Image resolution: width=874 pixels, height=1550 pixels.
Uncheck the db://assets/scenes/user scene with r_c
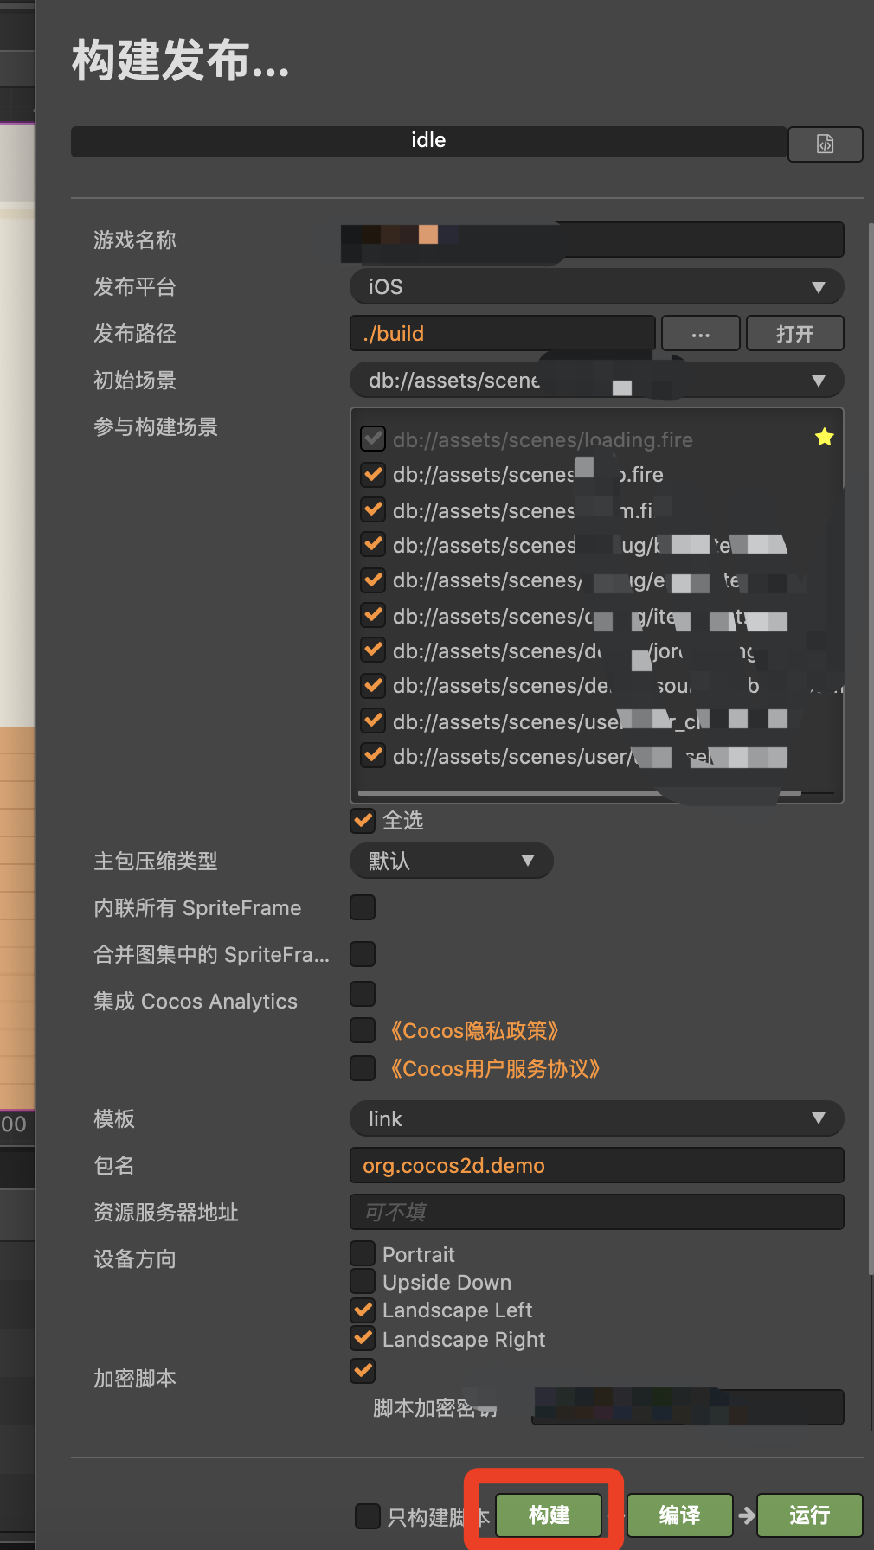coord(373,721)
